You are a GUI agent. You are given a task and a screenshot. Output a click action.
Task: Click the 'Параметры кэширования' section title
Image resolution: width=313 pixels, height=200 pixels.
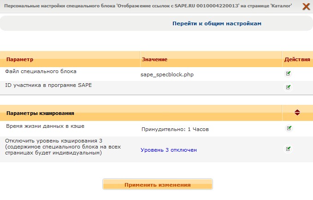pyautogui.click(x=41, y=113)
